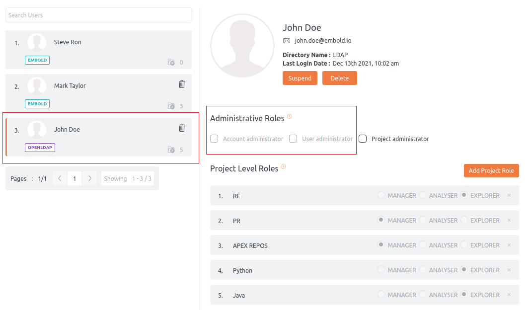Click info icon beside Project Level Roles
Viewport: 530px width, 319px height.
tap(283, 167)
